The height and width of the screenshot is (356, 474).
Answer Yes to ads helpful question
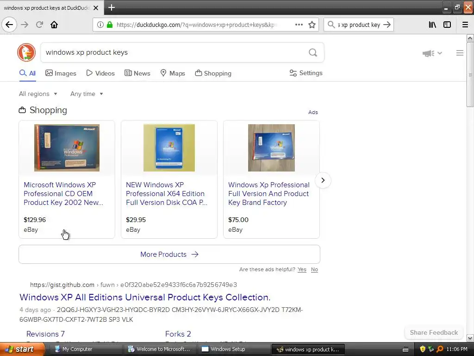click(302, 269)
